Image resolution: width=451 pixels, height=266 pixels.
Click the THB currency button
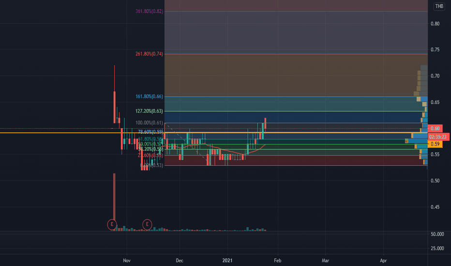point(439,6)
